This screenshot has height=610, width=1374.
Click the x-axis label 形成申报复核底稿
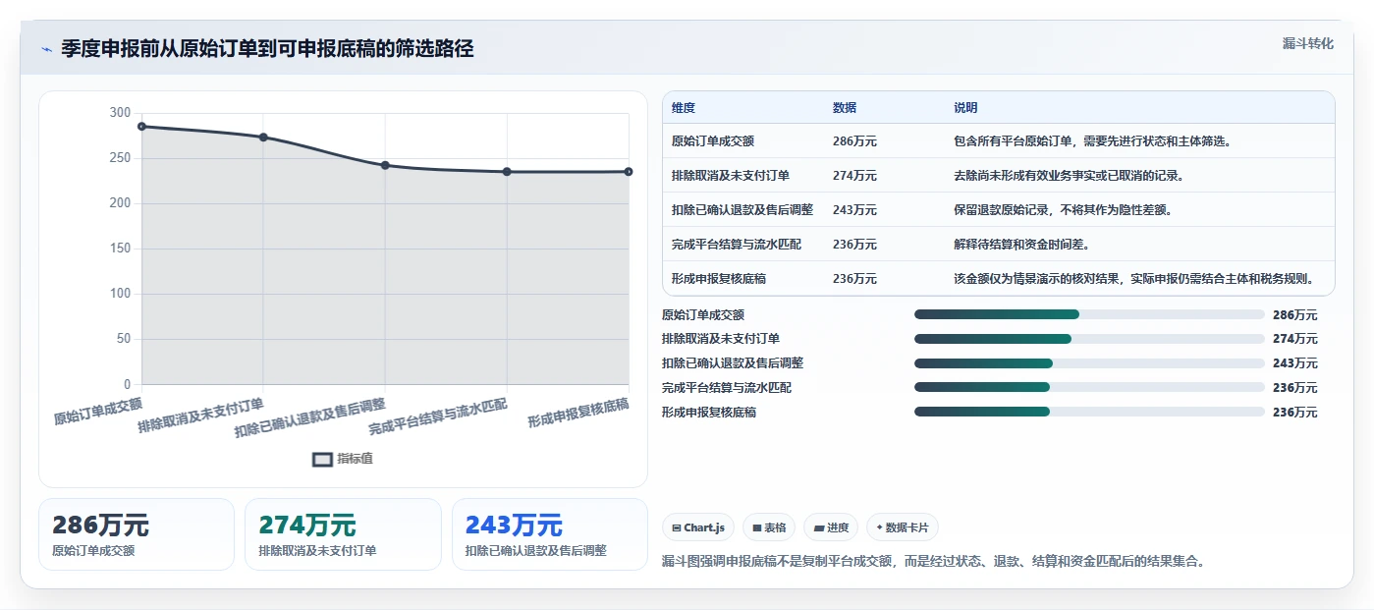click(x=577, y=414)
